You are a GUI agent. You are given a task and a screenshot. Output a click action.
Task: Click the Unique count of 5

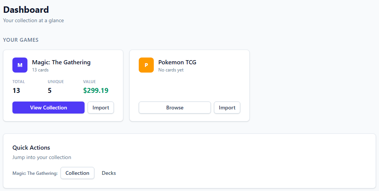(x=50, y=91)
